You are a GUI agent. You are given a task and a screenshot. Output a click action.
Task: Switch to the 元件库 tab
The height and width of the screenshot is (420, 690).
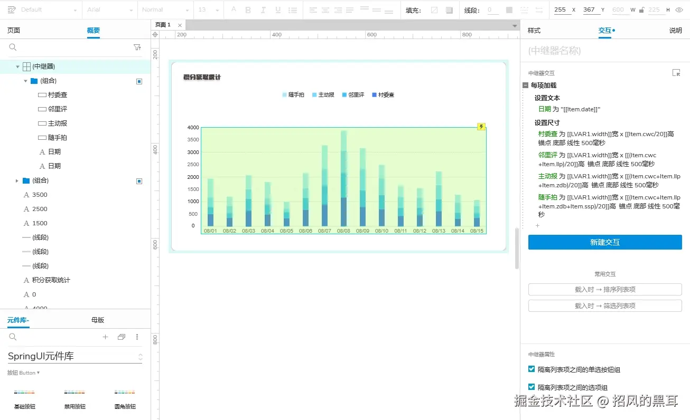[18, 320]
